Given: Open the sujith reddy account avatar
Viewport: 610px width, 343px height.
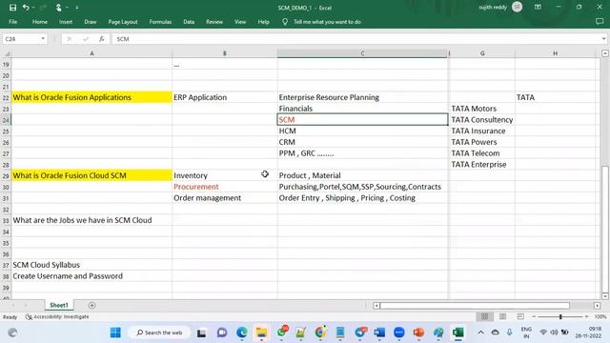Looking at the screenshot, I should [x=517, y=7].
